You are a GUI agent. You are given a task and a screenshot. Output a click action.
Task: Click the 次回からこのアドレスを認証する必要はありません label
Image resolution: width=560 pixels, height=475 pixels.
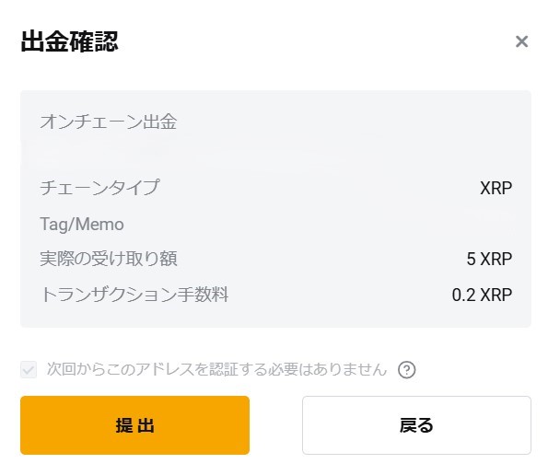(216, 370)
